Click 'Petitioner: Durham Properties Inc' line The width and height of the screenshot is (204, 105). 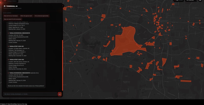17,63
